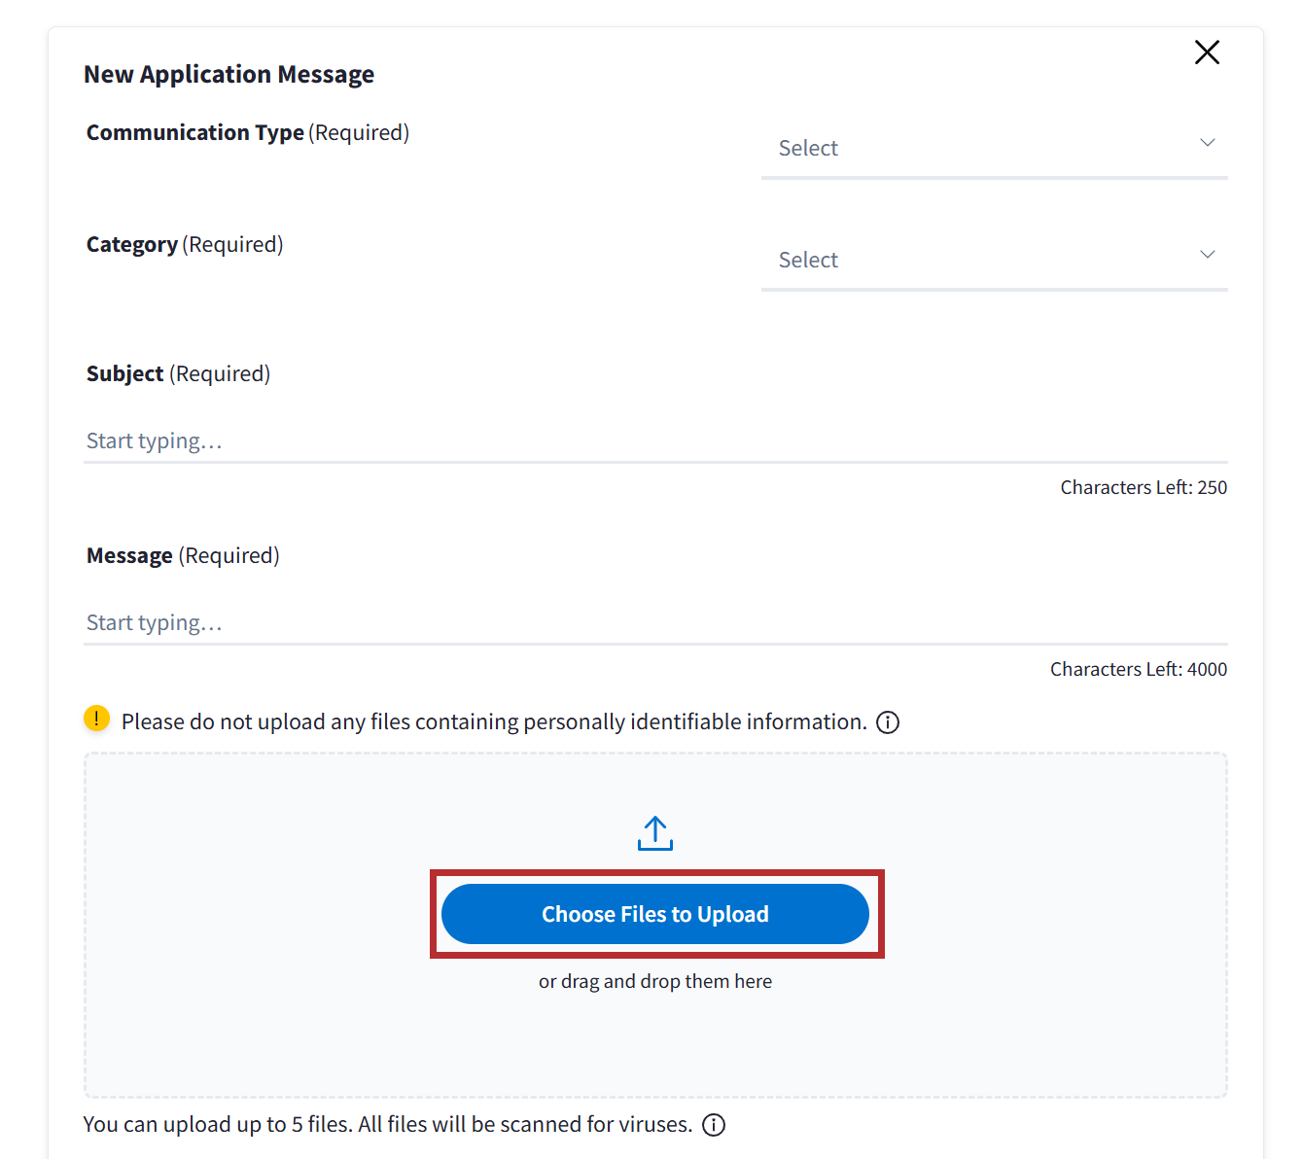Click the chevron arrow in Communication Type field
The height and width of the screenshot is (1159, 1303).
pos(1207,143)
